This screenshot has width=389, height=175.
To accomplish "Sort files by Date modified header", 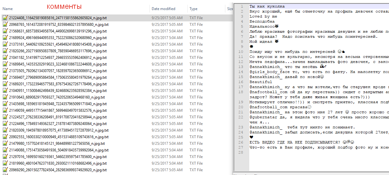I will (x=163, y=9).
